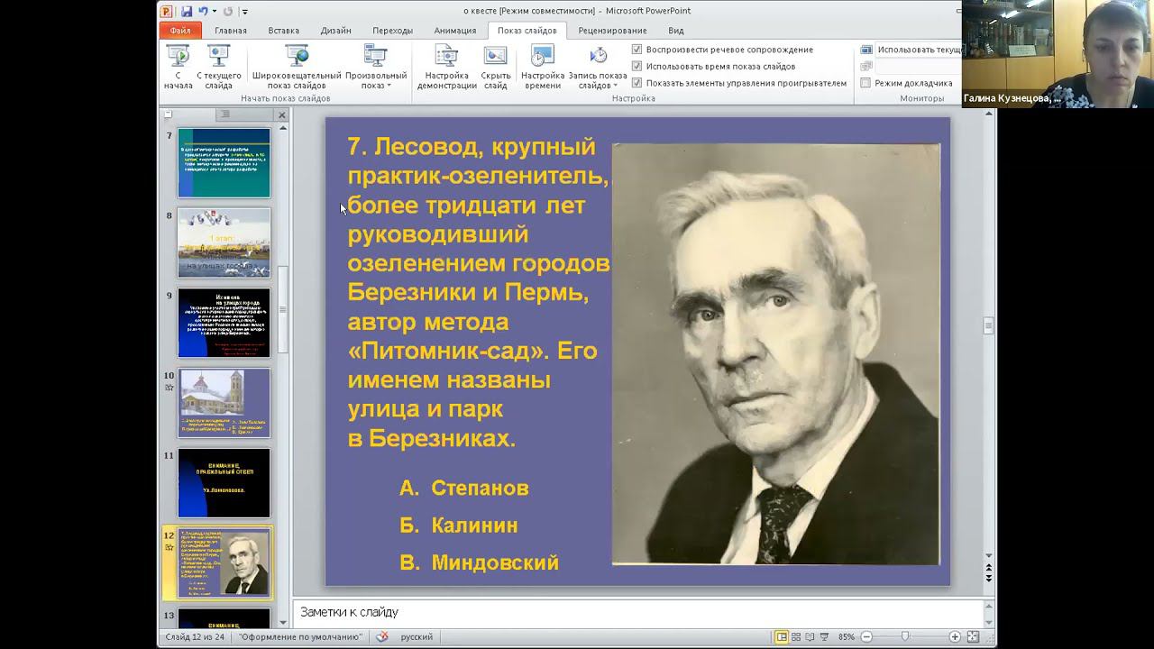Switch to the Главная ribbon tab

231,31
